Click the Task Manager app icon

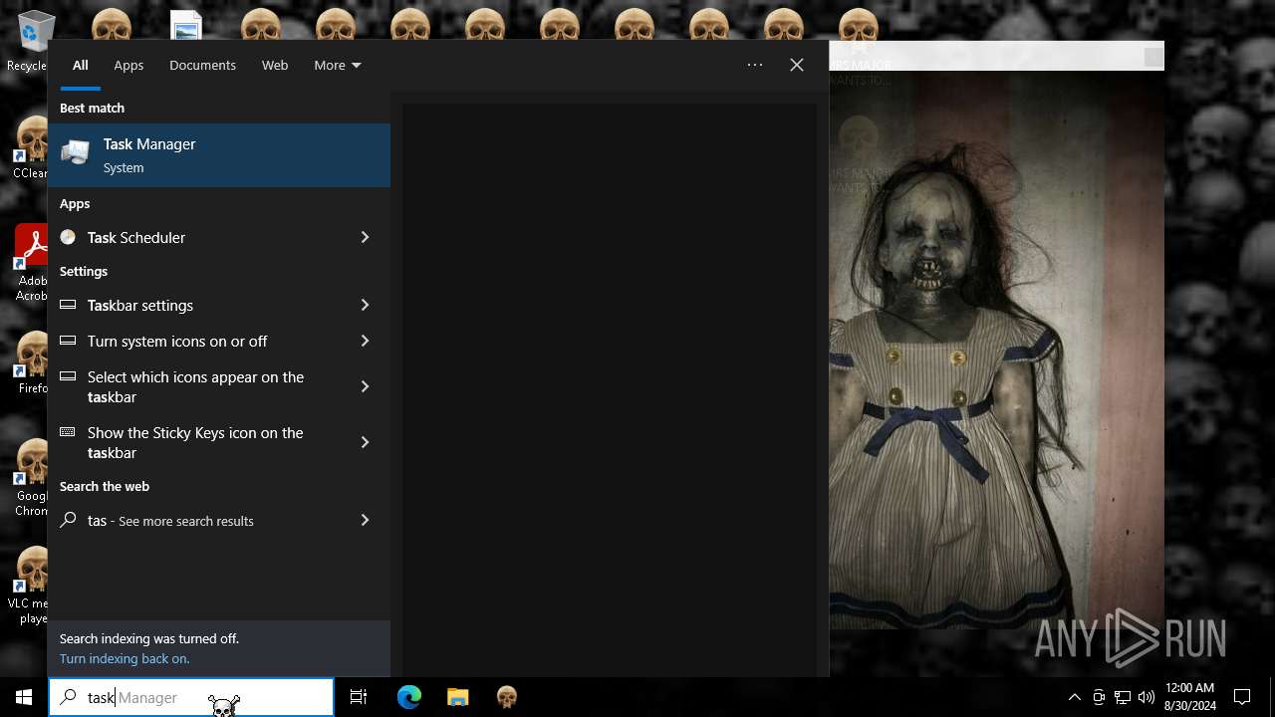coord(76,152)
